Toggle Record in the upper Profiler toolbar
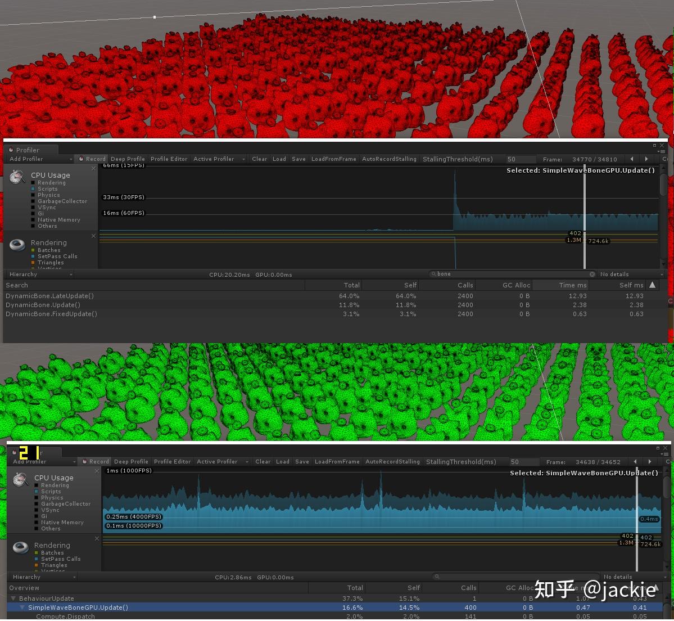Image resolution: width=674 pixels, height=621 pixels. click(x=92, y=159)
